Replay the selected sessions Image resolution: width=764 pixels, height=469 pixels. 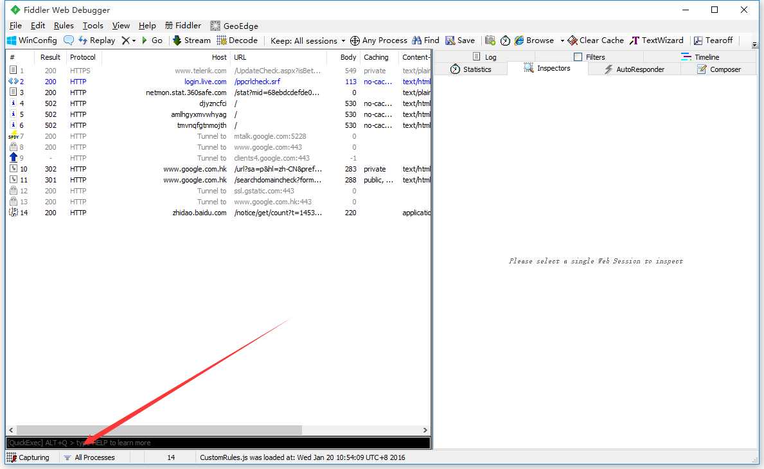tap(96, 40)
